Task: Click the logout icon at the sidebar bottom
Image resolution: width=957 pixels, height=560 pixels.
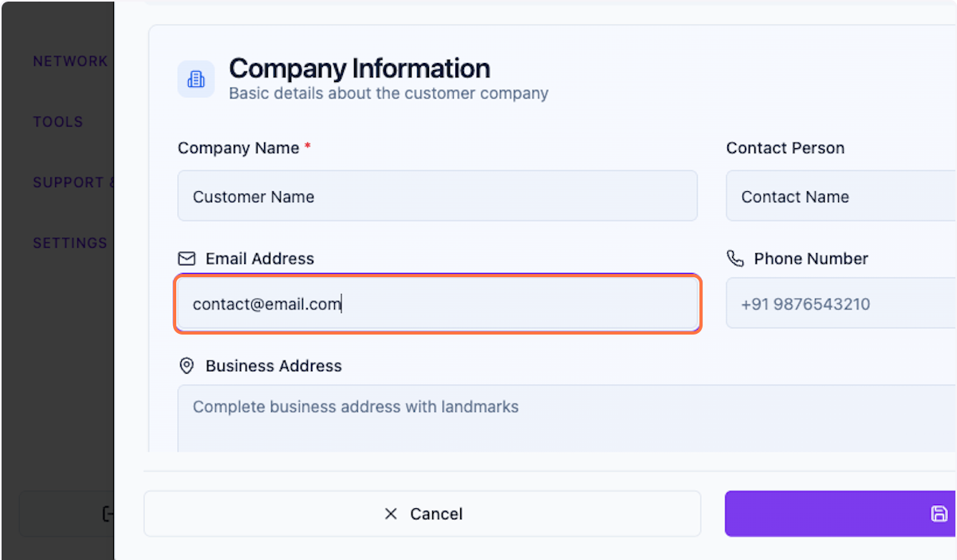Action: coord(108,514)
